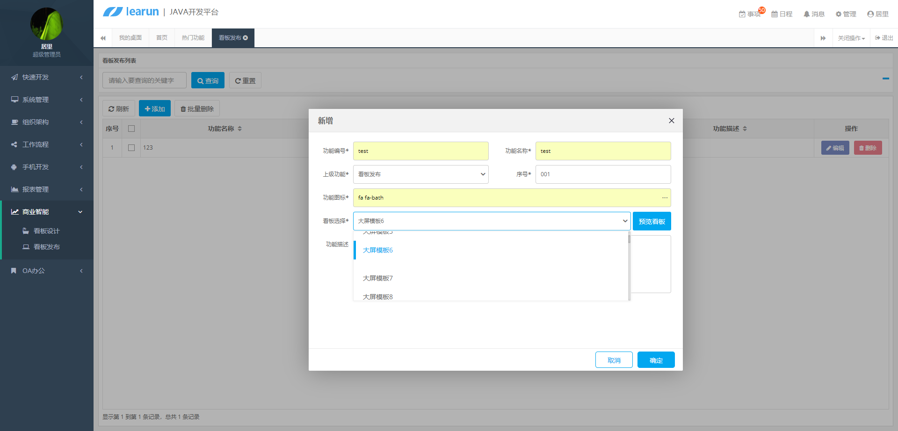The width and height of the screenshot is (898, 431).
Task: Switch to the 我的桌面 tab
Action: pos(130,38)
